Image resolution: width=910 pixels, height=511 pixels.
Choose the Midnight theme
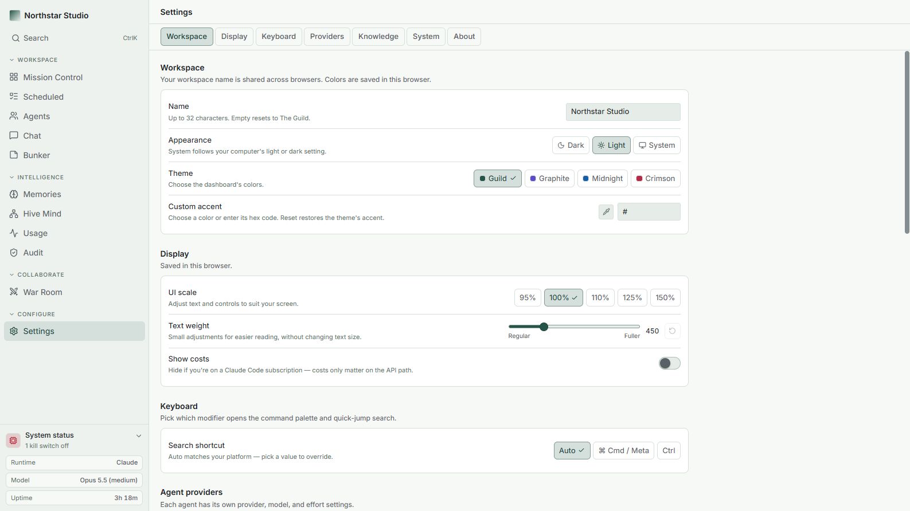click(603, 179)
